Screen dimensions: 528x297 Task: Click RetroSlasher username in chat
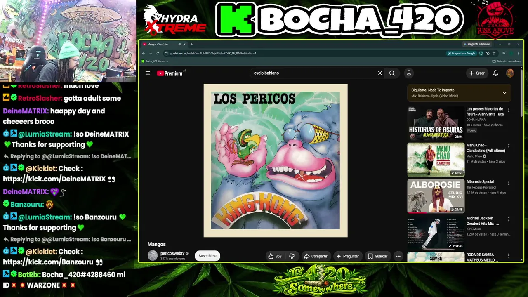tap(40, 99)
